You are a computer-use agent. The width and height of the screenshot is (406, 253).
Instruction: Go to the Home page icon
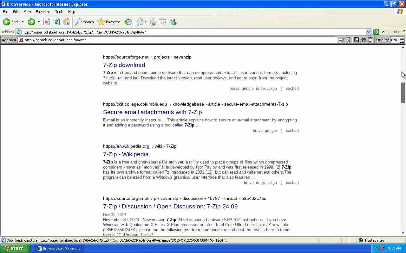pyautogui.click(x=67, y=22)
